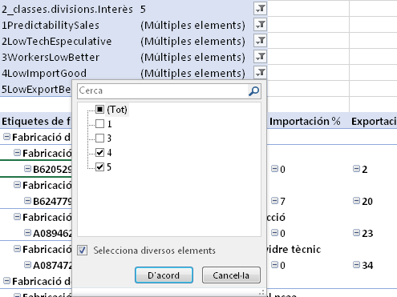
Task: Collapse Fabricació subgroup above B624779
Action: [17, 185]
